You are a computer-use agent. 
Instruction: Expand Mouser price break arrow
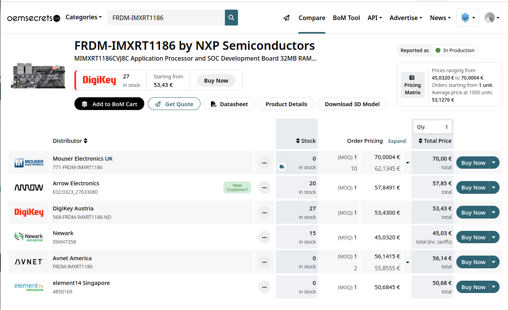tap(408, 163)
